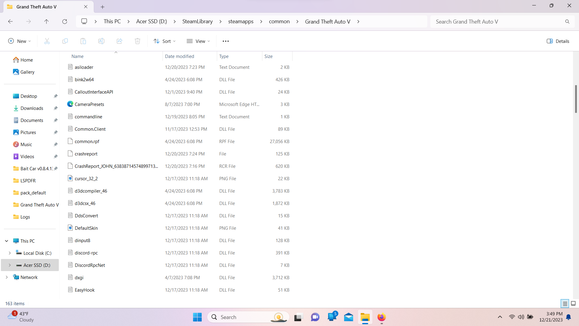Click the Delete trash icon in toolbar
Image resolution: width=579 pixels, height=326 pixels.
coord(138,41)
